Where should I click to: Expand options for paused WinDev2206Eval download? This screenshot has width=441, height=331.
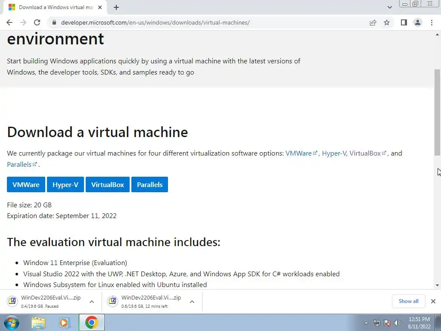click(92, 301)
